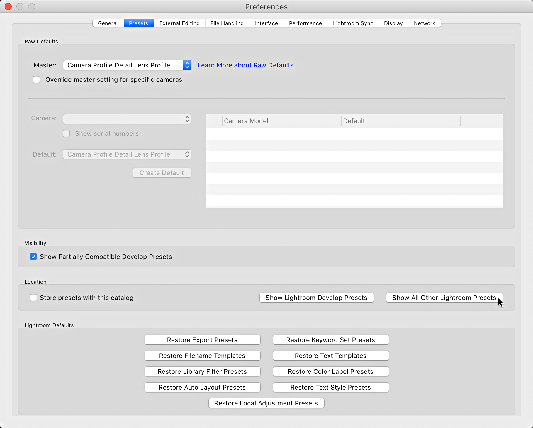Open the Network tab

coord(425,23)
